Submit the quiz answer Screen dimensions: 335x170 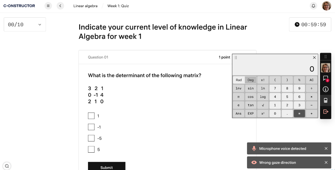(106, 167)
